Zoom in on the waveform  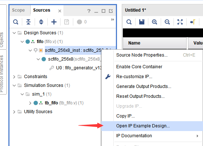(x=155, y=22)
